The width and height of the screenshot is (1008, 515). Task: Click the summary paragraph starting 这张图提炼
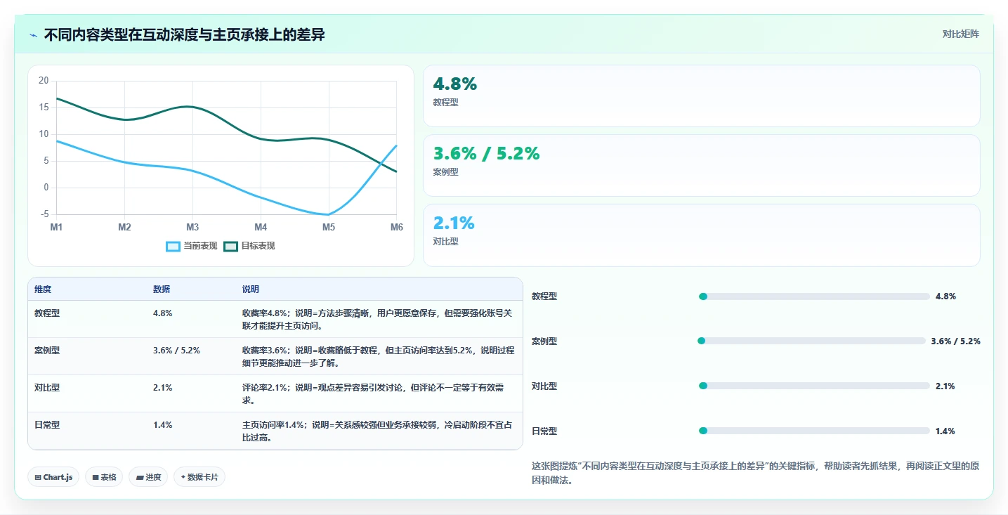coord(755,474)
